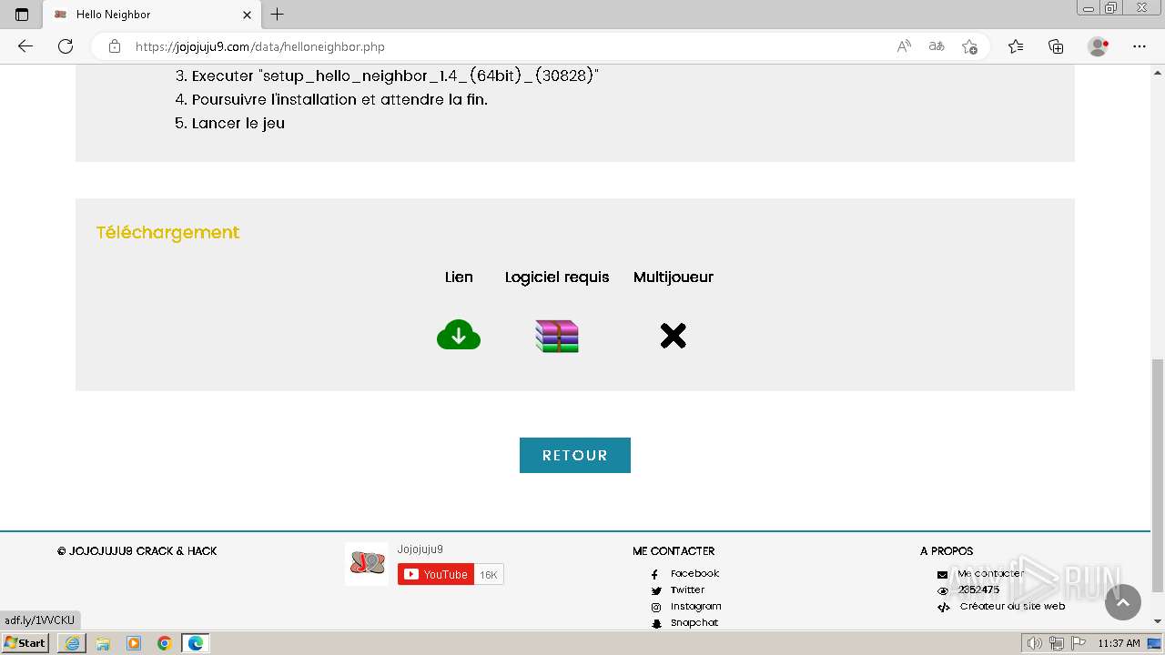This screenshot has height=655, width=1165.
Task: Open the Windows Start button
Action: [x=25, y=643]
